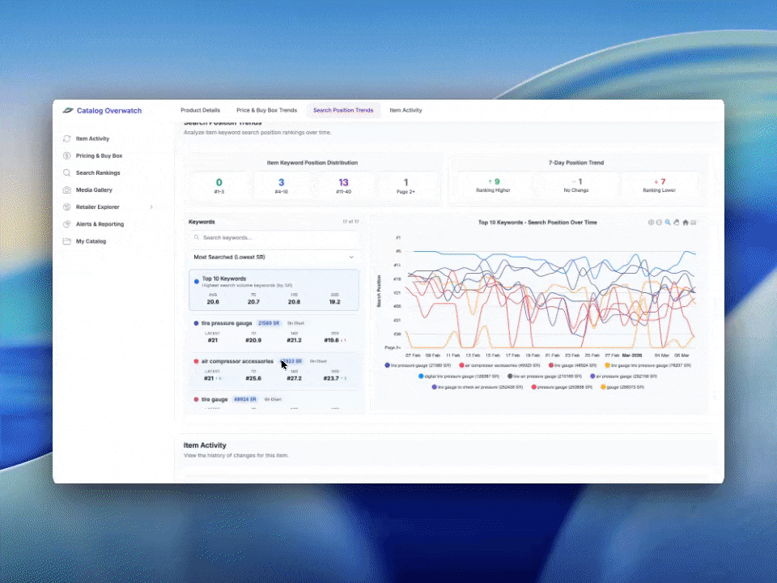The height and width of the screenshot is (583, 777).
Task: Click the #11-40 position distribution card
Action: [343, 185]
